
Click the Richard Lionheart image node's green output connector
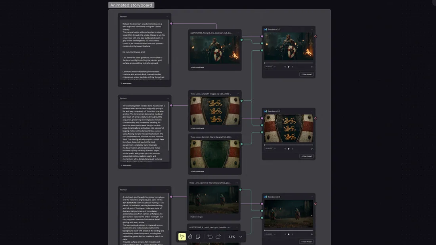[x=242, y=40]
